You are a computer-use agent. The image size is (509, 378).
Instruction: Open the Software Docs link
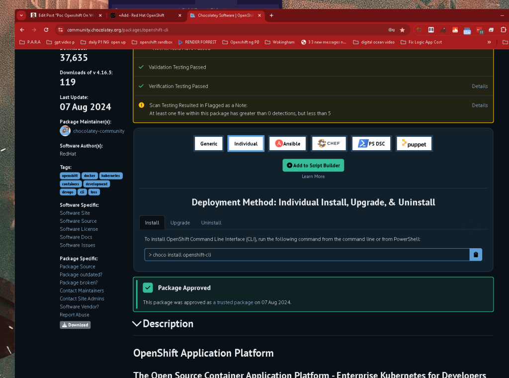(x=76, y=237)
